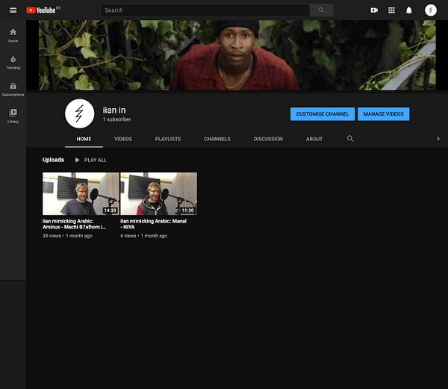The image size is (448, 389).
Task: Switch to the Playlists tab
Action: (168, 139)
